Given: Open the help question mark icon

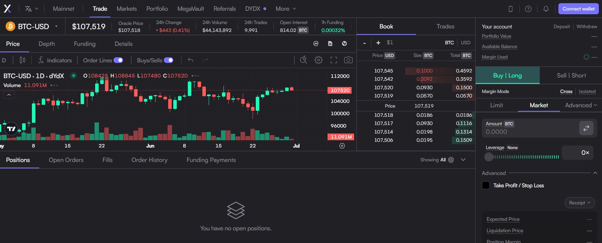Looking at the screenshot, I should pyautogui.click(x=528, y=9).
